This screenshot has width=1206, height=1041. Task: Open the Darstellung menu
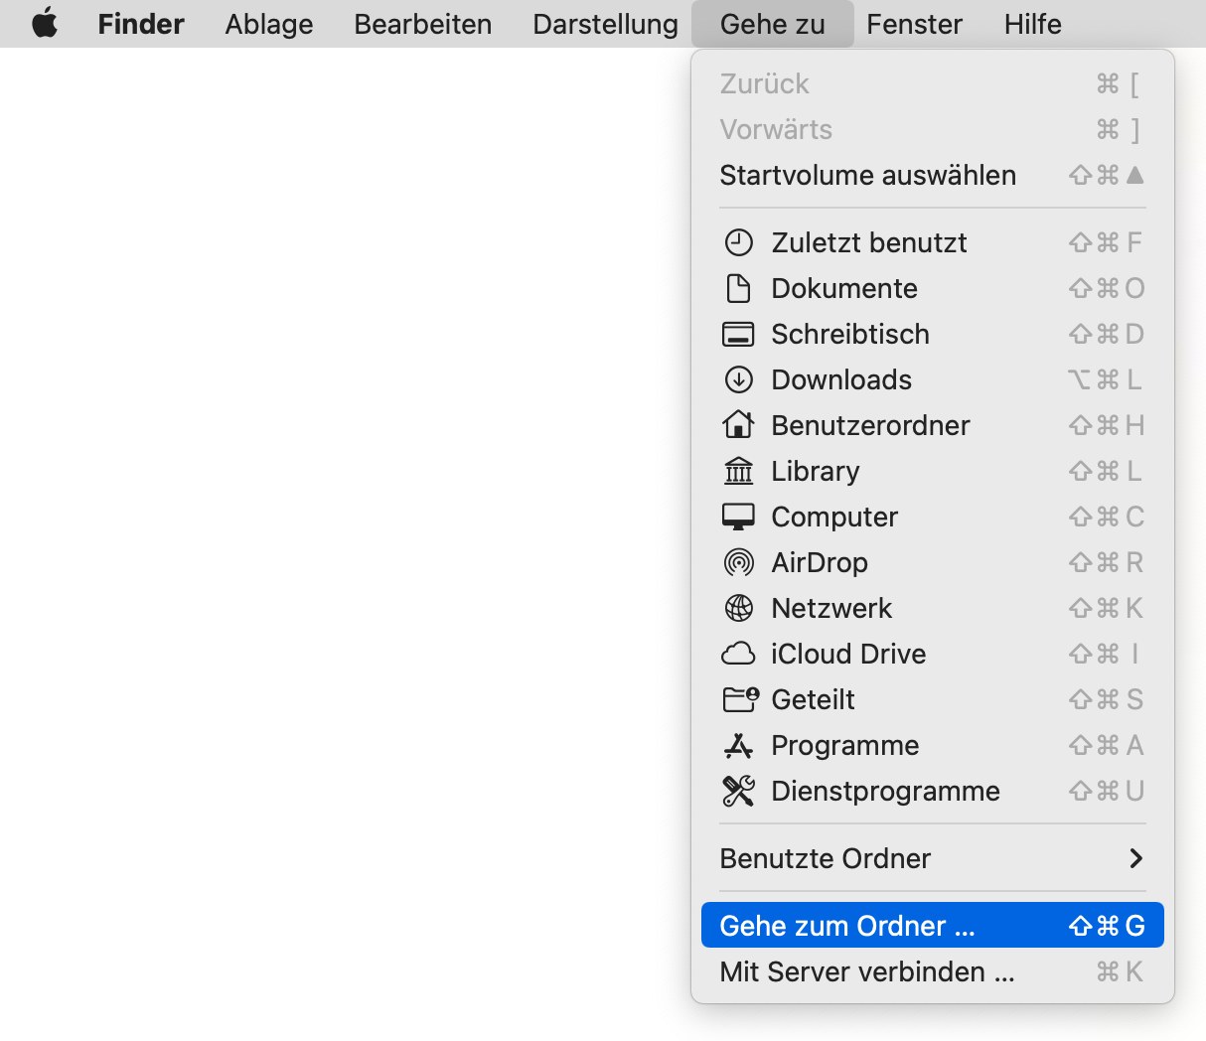pyautogui.click(x=604, y=24)
